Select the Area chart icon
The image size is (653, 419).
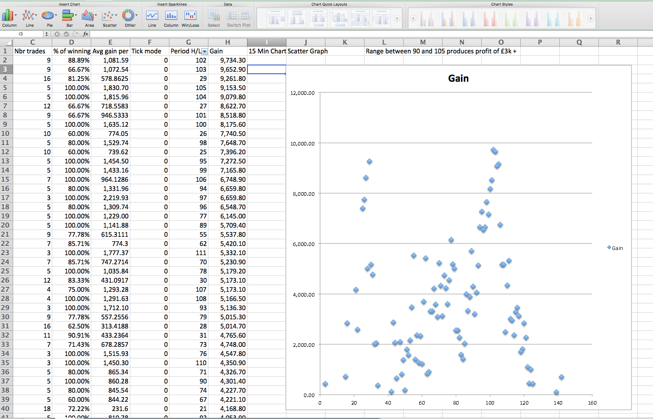88,16
